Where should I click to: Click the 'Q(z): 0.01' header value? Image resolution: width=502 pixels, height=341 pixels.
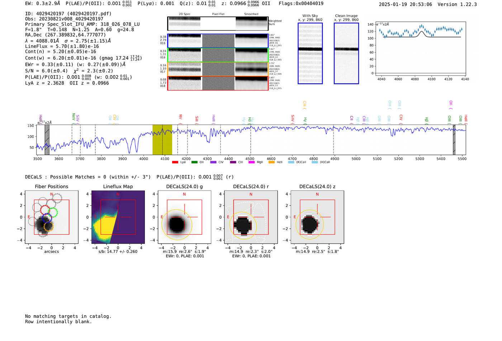tap(193, 4)
